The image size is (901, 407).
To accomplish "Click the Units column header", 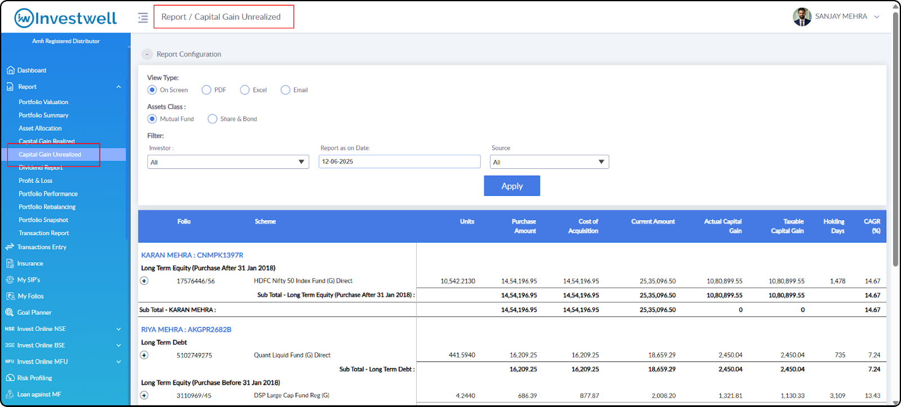I will pos(467,222).
